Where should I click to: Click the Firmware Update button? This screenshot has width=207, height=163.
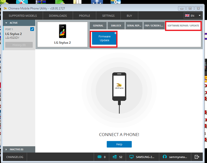click(104, 38)
